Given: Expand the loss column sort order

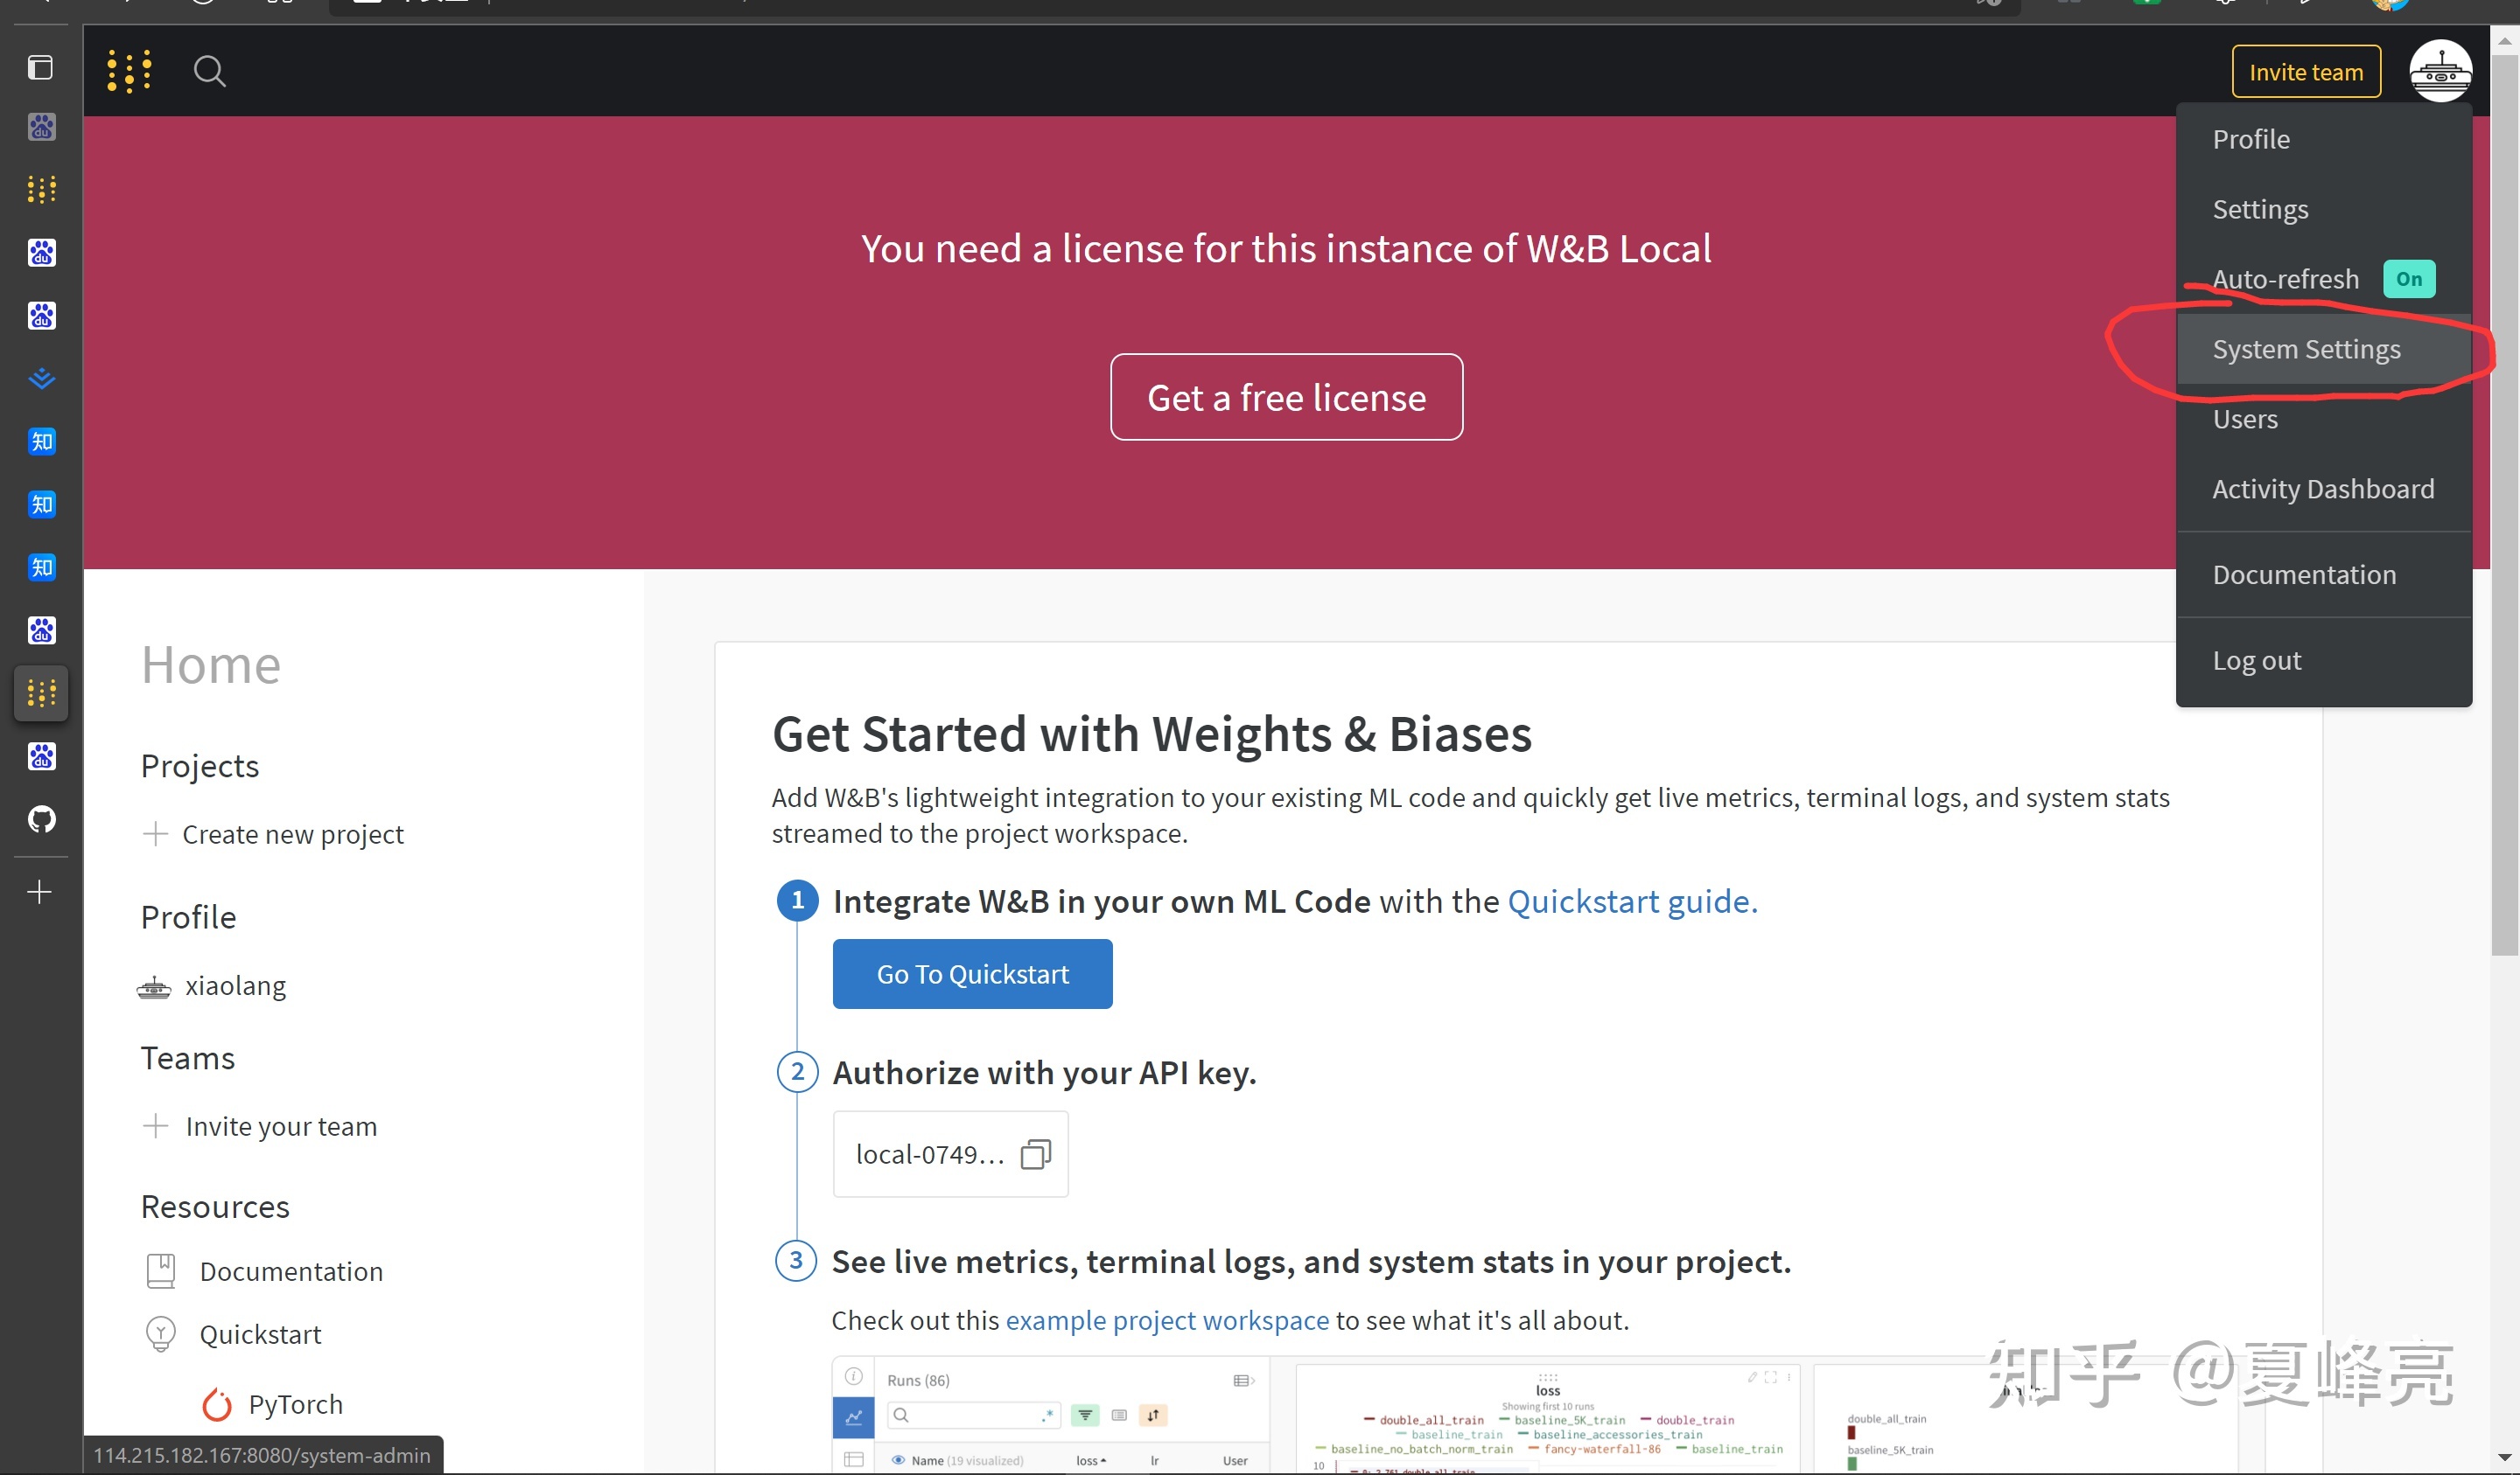Looking at the screenshot, I should (1104, 1461).
